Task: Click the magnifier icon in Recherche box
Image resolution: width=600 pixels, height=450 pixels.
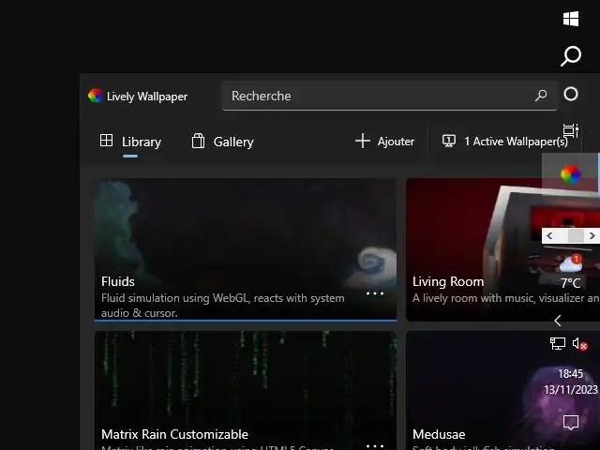Action: (541, 96)
